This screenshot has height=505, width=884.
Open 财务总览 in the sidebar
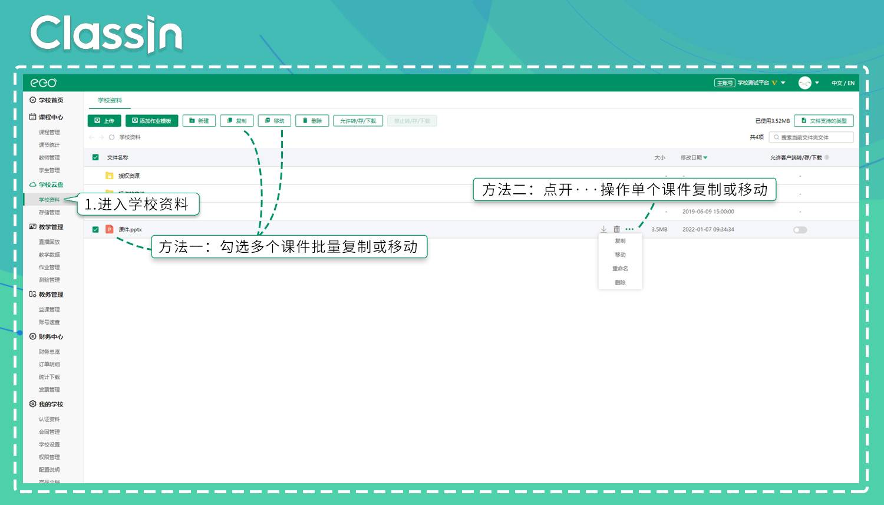(x=50, y=352)
